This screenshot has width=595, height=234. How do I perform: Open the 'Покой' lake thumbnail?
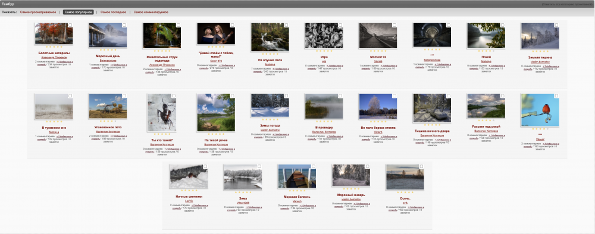486,36
